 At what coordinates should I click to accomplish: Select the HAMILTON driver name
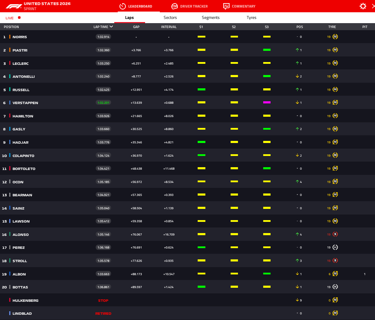[23, 116]
